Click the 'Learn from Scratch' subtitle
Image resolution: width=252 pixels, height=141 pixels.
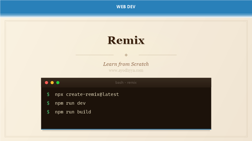point(126,64)
